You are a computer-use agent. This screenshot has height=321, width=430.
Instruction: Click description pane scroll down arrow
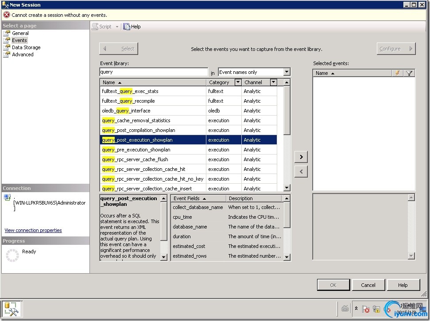(x=164, y=257)
